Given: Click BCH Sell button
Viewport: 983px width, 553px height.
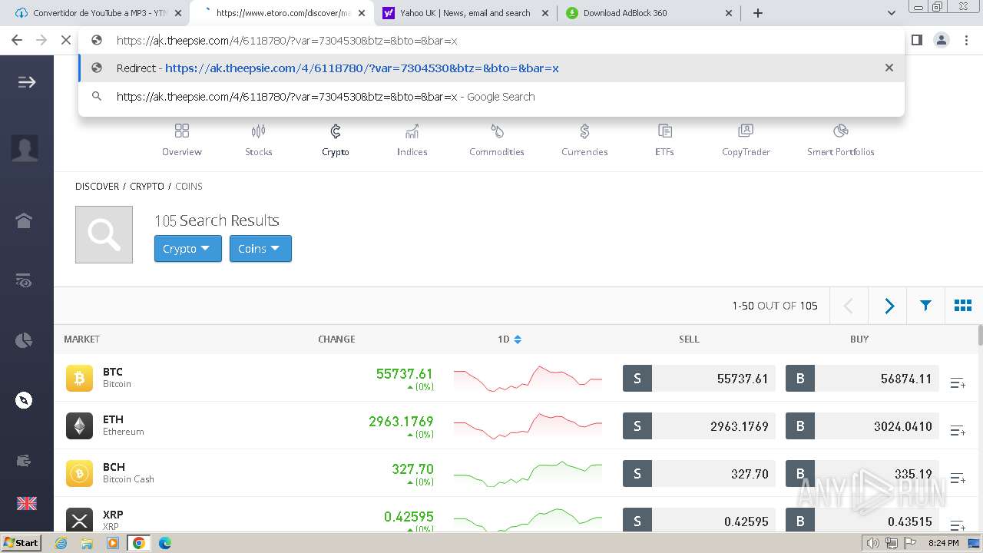Looking at the screenshot, I should [x=699, y=474].
